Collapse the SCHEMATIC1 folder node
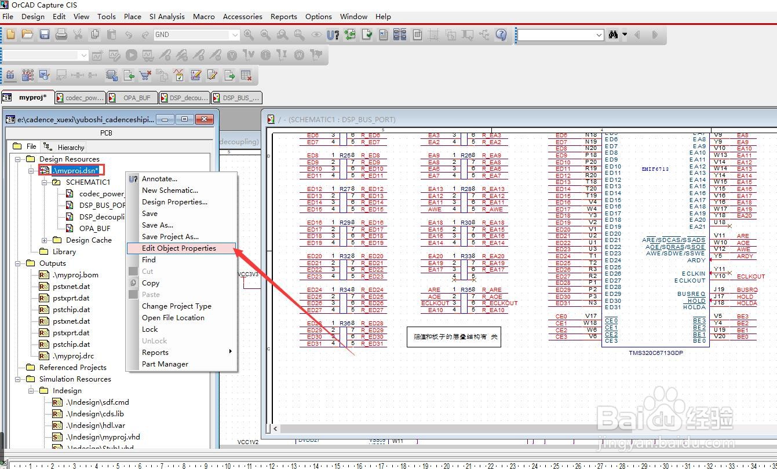777x469 pixels. click(x=45, y=182)
